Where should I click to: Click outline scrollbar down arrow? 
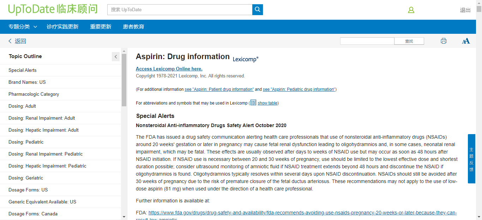124,216
